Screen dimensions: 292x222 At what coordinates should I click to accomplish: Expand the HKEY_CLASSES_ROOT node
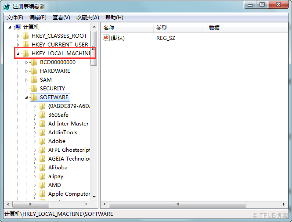pyautogui.click(x=18, y=36)
